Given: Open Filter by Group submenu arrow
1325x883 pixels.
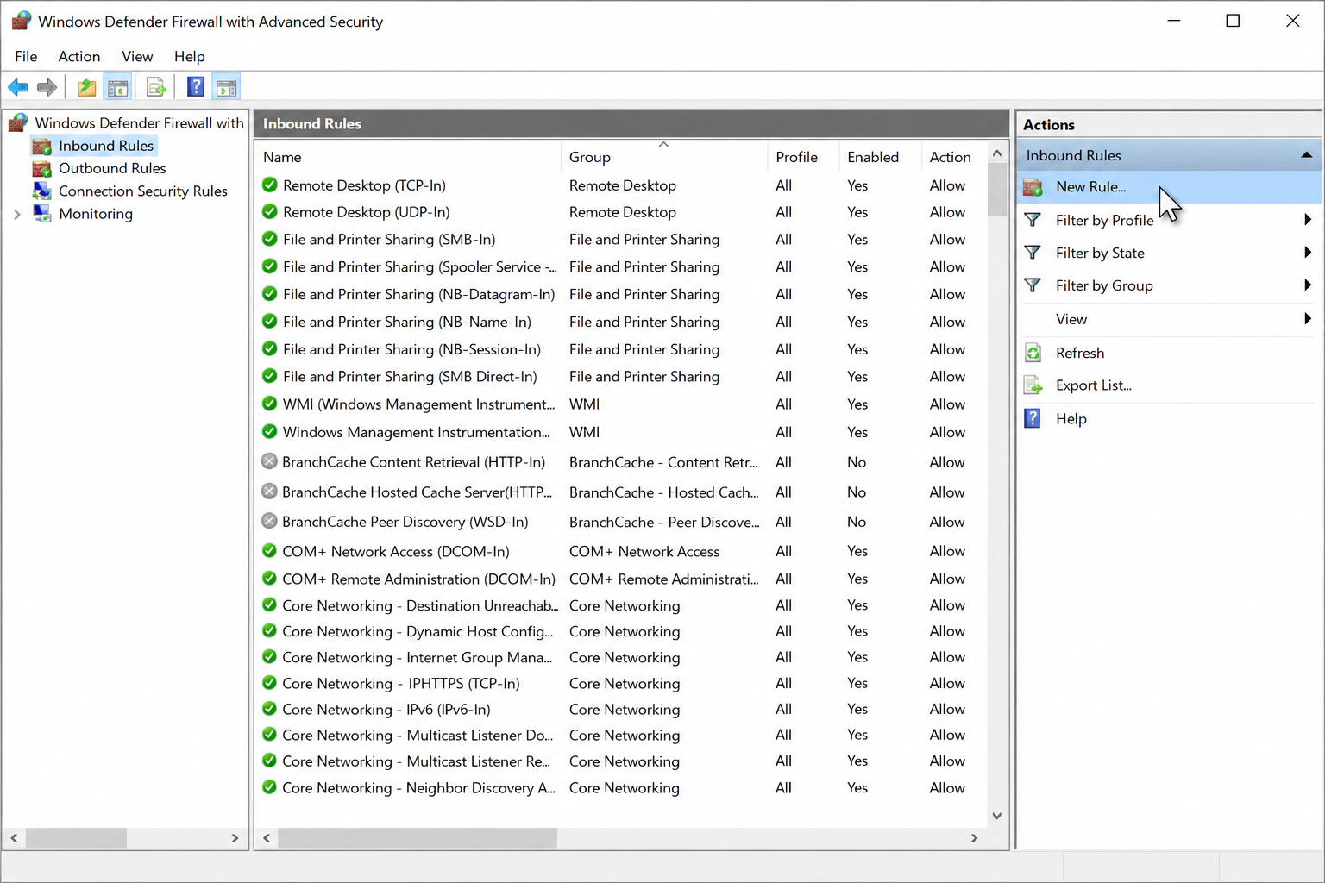Looking at the screenshot, I should tap(1308, 285).
